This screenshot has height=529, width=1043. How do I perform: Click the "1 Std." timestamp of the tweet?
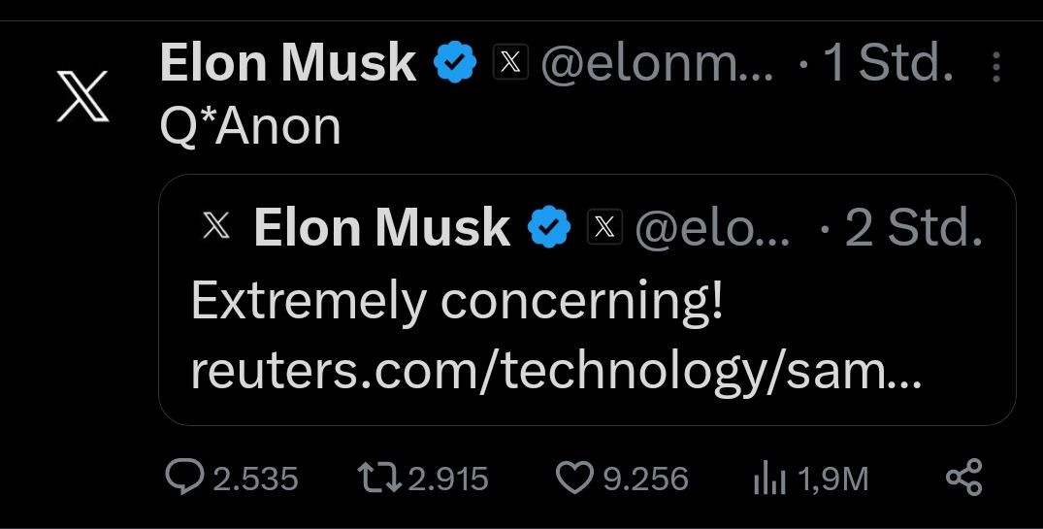[x=887, y=65]
